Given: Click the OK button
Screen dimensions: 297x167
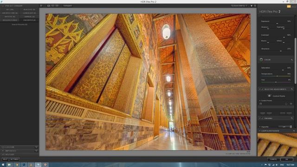Looking at the screenshot, I should click(287, 159).
